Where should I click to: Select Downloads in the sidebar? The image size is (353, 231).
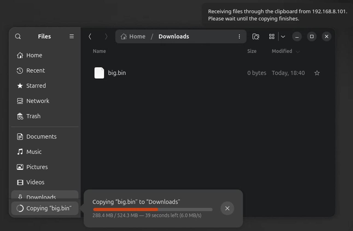point(45,195)
